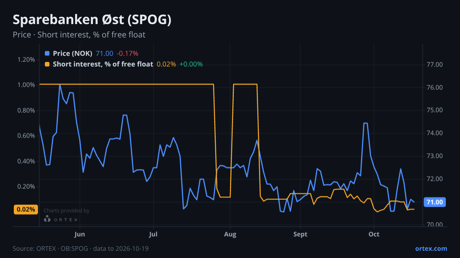This screenshot has height=258, width=460.
Task: Click the Jun label on time axis
Action: click(80, 234)
